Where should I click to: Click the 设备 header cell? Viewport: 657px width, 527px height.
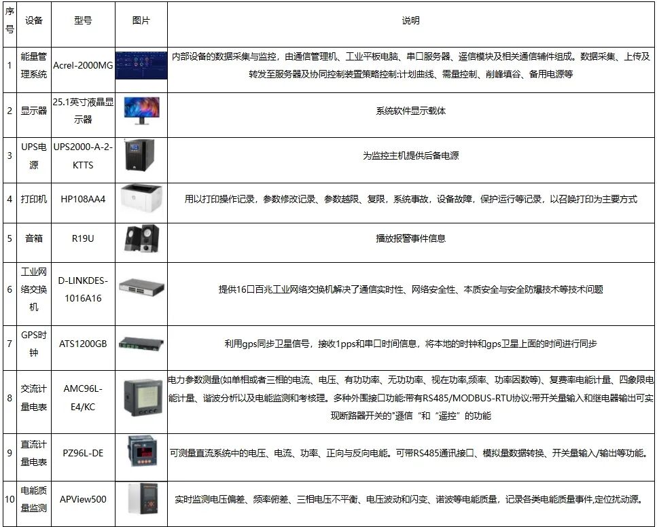click(x=33, y=21)
